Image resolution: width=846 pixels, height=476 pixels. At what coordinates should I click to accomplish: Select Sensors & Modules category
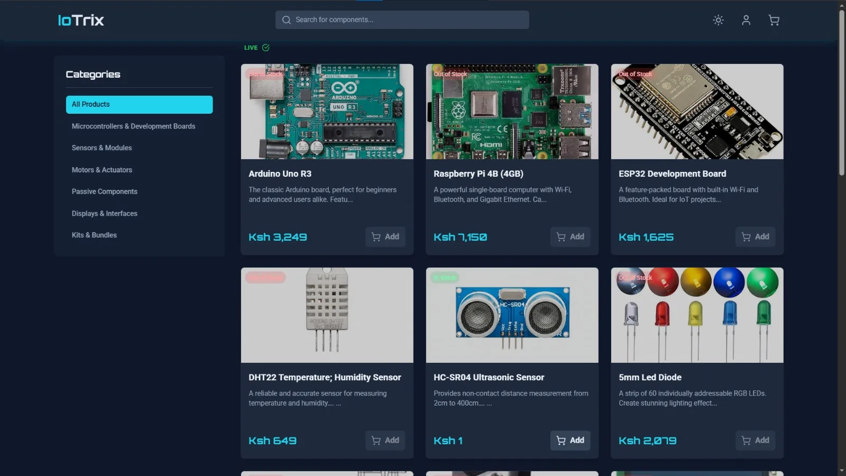140,148
